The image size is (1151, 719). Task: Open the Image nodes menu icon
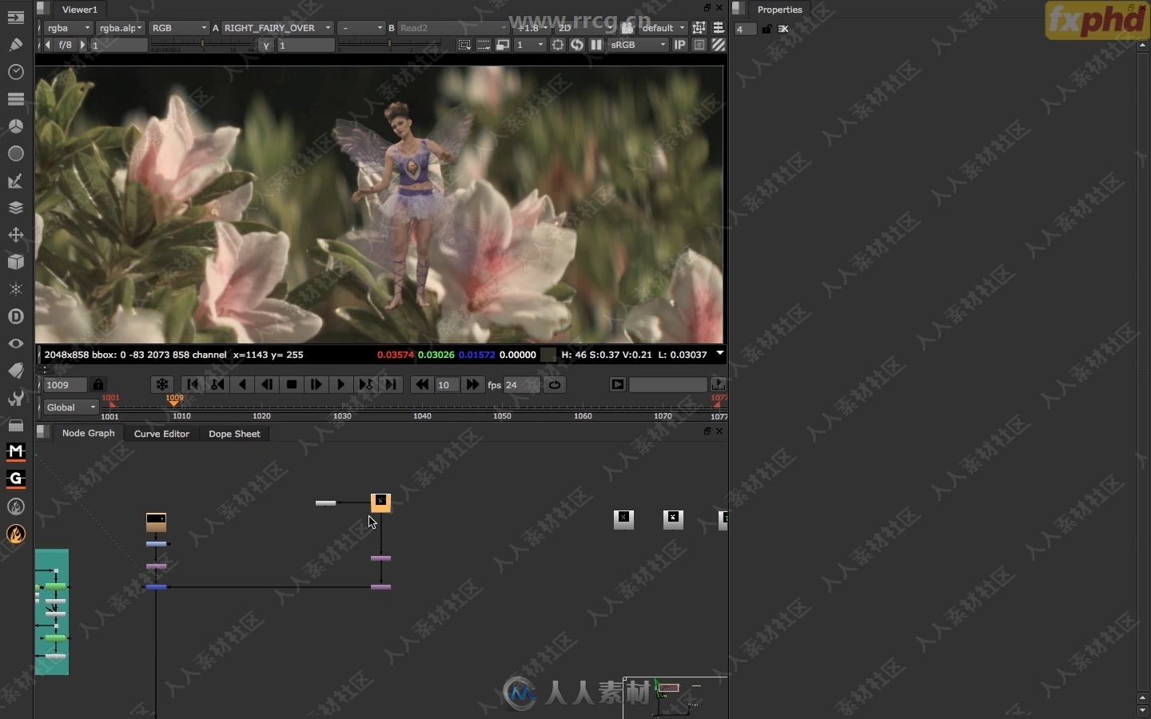point(15,18)
